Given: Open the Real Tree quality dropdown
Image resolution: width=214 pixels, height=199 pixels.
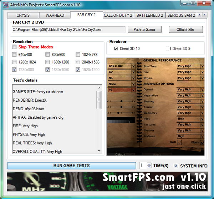Looking at the screenshot, I should (x=190, y=66).
